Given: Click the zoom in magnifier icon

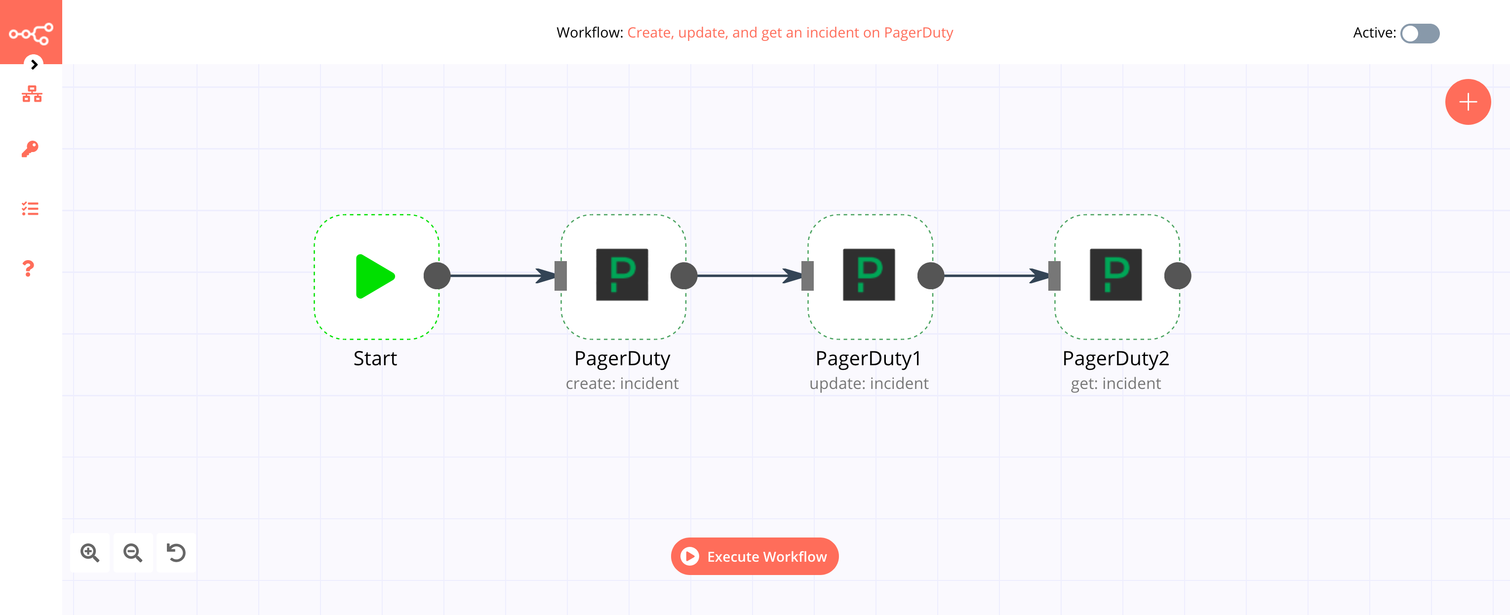Looking at the screenshot, I should tap(89, 552).
